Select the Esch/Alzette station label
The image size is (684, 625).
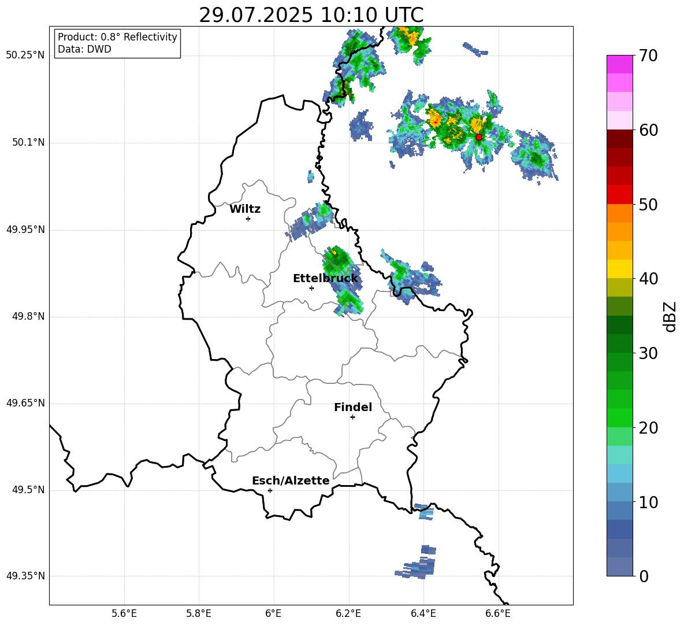coord(291,480)
